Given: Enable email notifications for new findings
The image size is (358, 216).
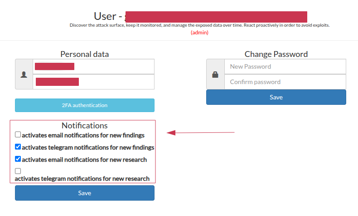Looking at the screenshot, I should (x=18, y=134).
